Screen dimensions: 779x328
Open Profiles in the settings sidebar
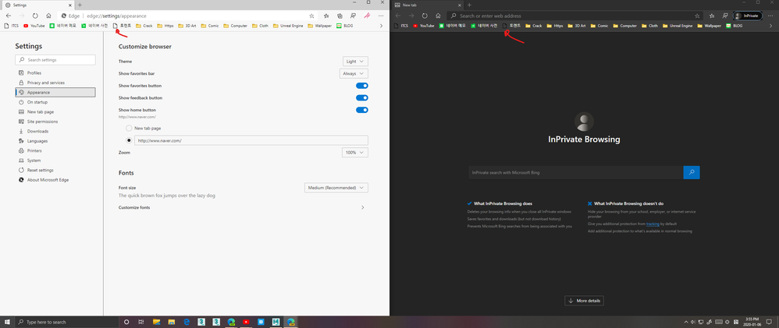55,73
